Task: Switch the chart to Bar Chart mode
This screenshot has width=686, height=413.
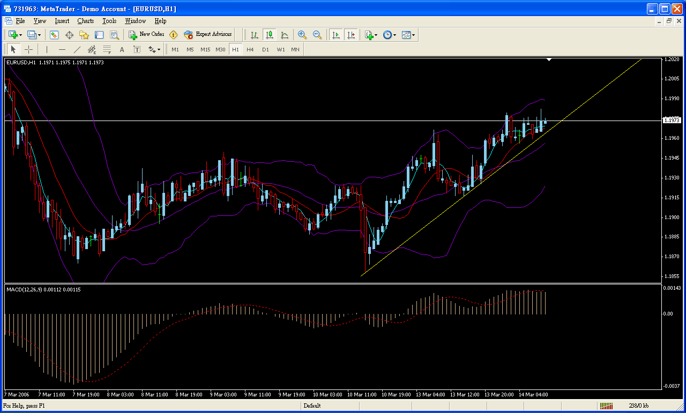Action: click(x=255, y=35)
